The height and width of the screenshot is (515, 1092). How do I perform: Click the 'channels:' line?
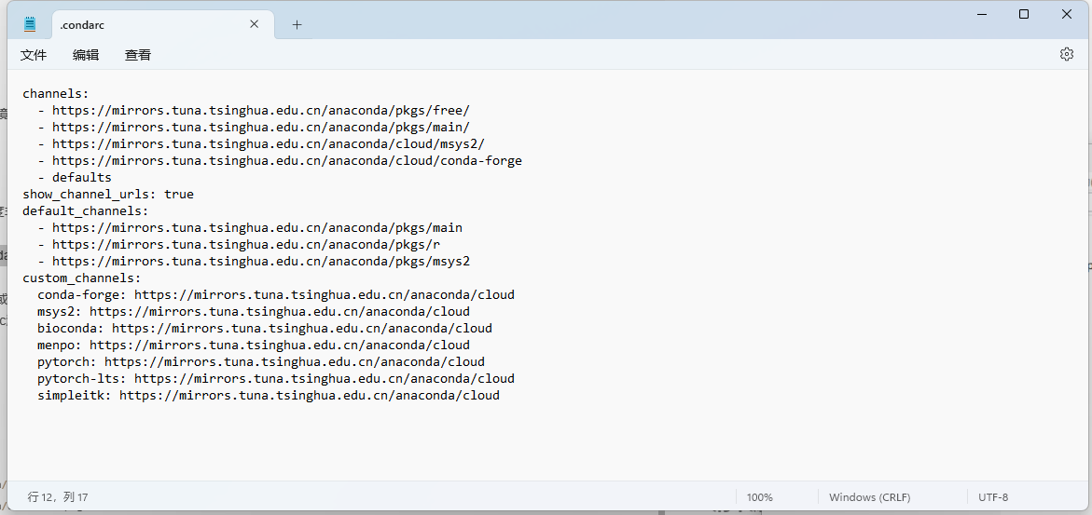coord(56,93)
